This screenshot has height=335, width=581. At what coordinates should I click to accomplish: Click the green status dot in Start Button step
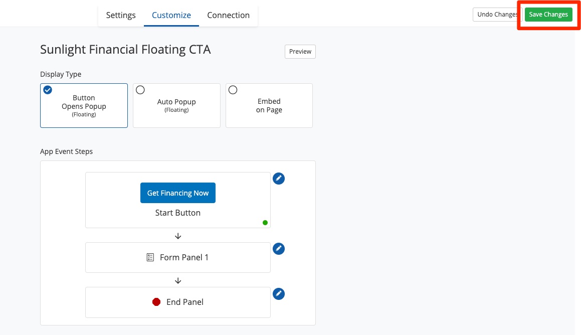(x=265, y=223)
